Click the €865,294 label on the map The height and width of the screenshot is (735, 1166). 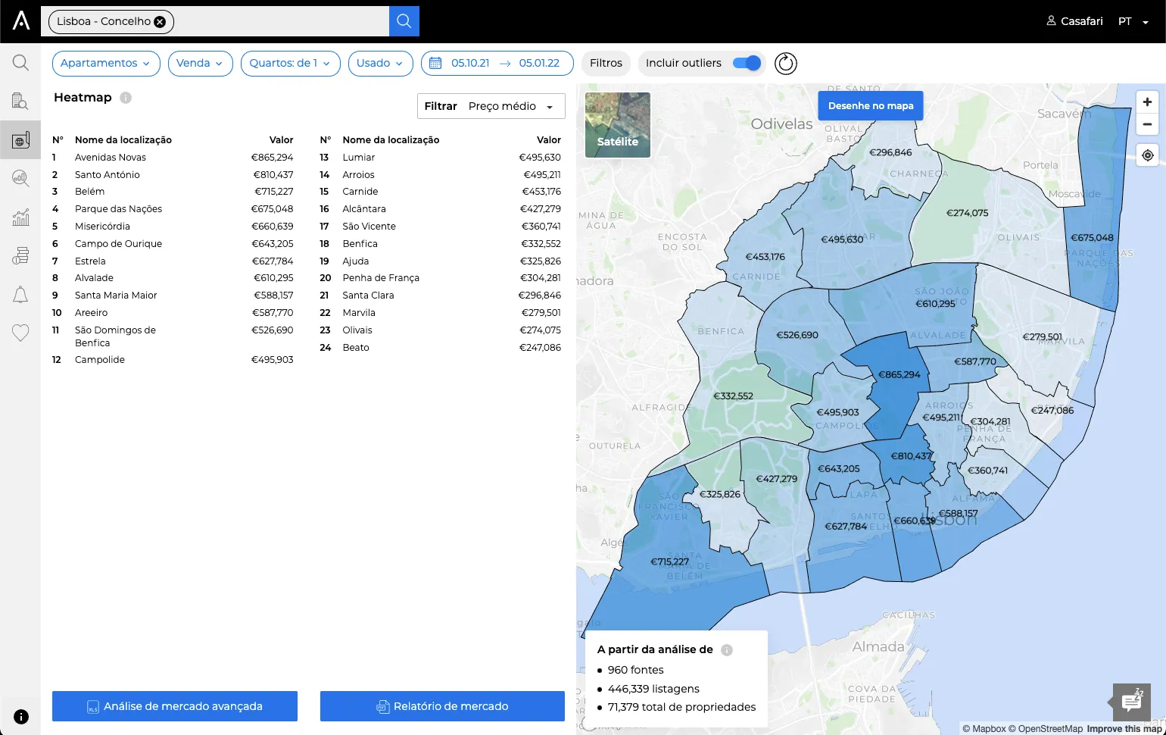pos(899,374)
